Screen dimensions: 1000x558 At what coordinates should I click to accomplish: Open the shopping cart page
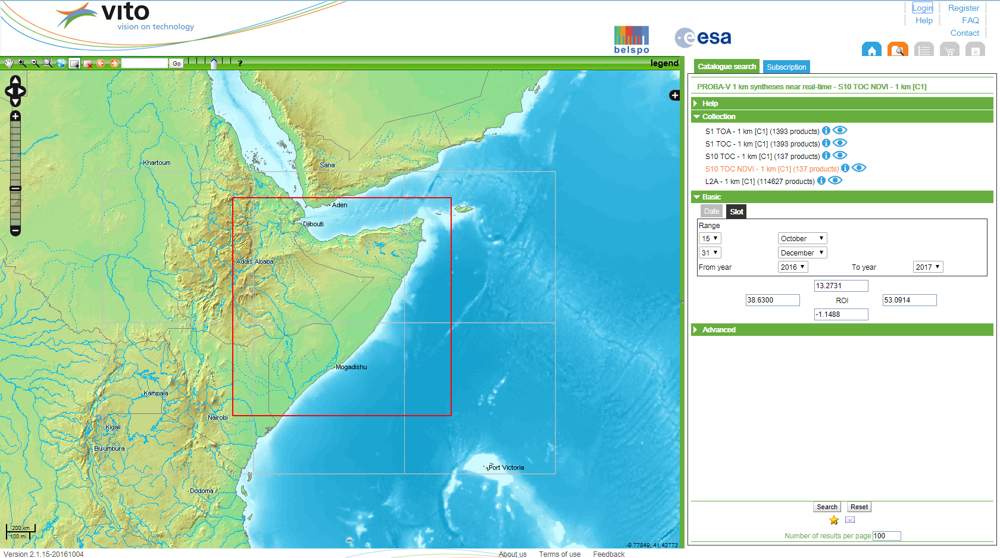click(x=949, y=49)
